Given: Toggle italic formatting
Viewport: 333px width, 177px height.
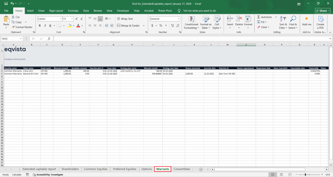Looking at the screenshot, I should tap(45, 26).
